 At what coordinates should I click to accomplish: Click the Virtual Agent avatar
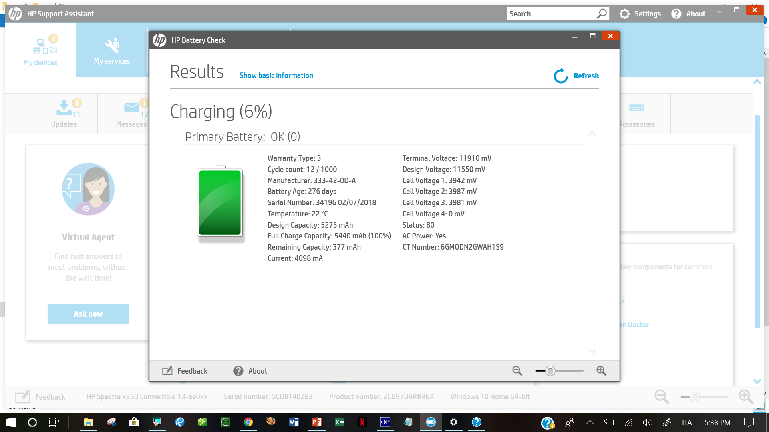click(88, 189)
